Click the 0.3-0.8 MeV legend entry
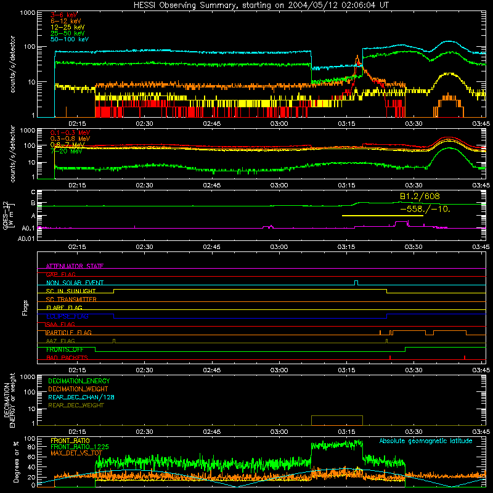The height and width of the screenshot is (493, 493). click(70, 139)
